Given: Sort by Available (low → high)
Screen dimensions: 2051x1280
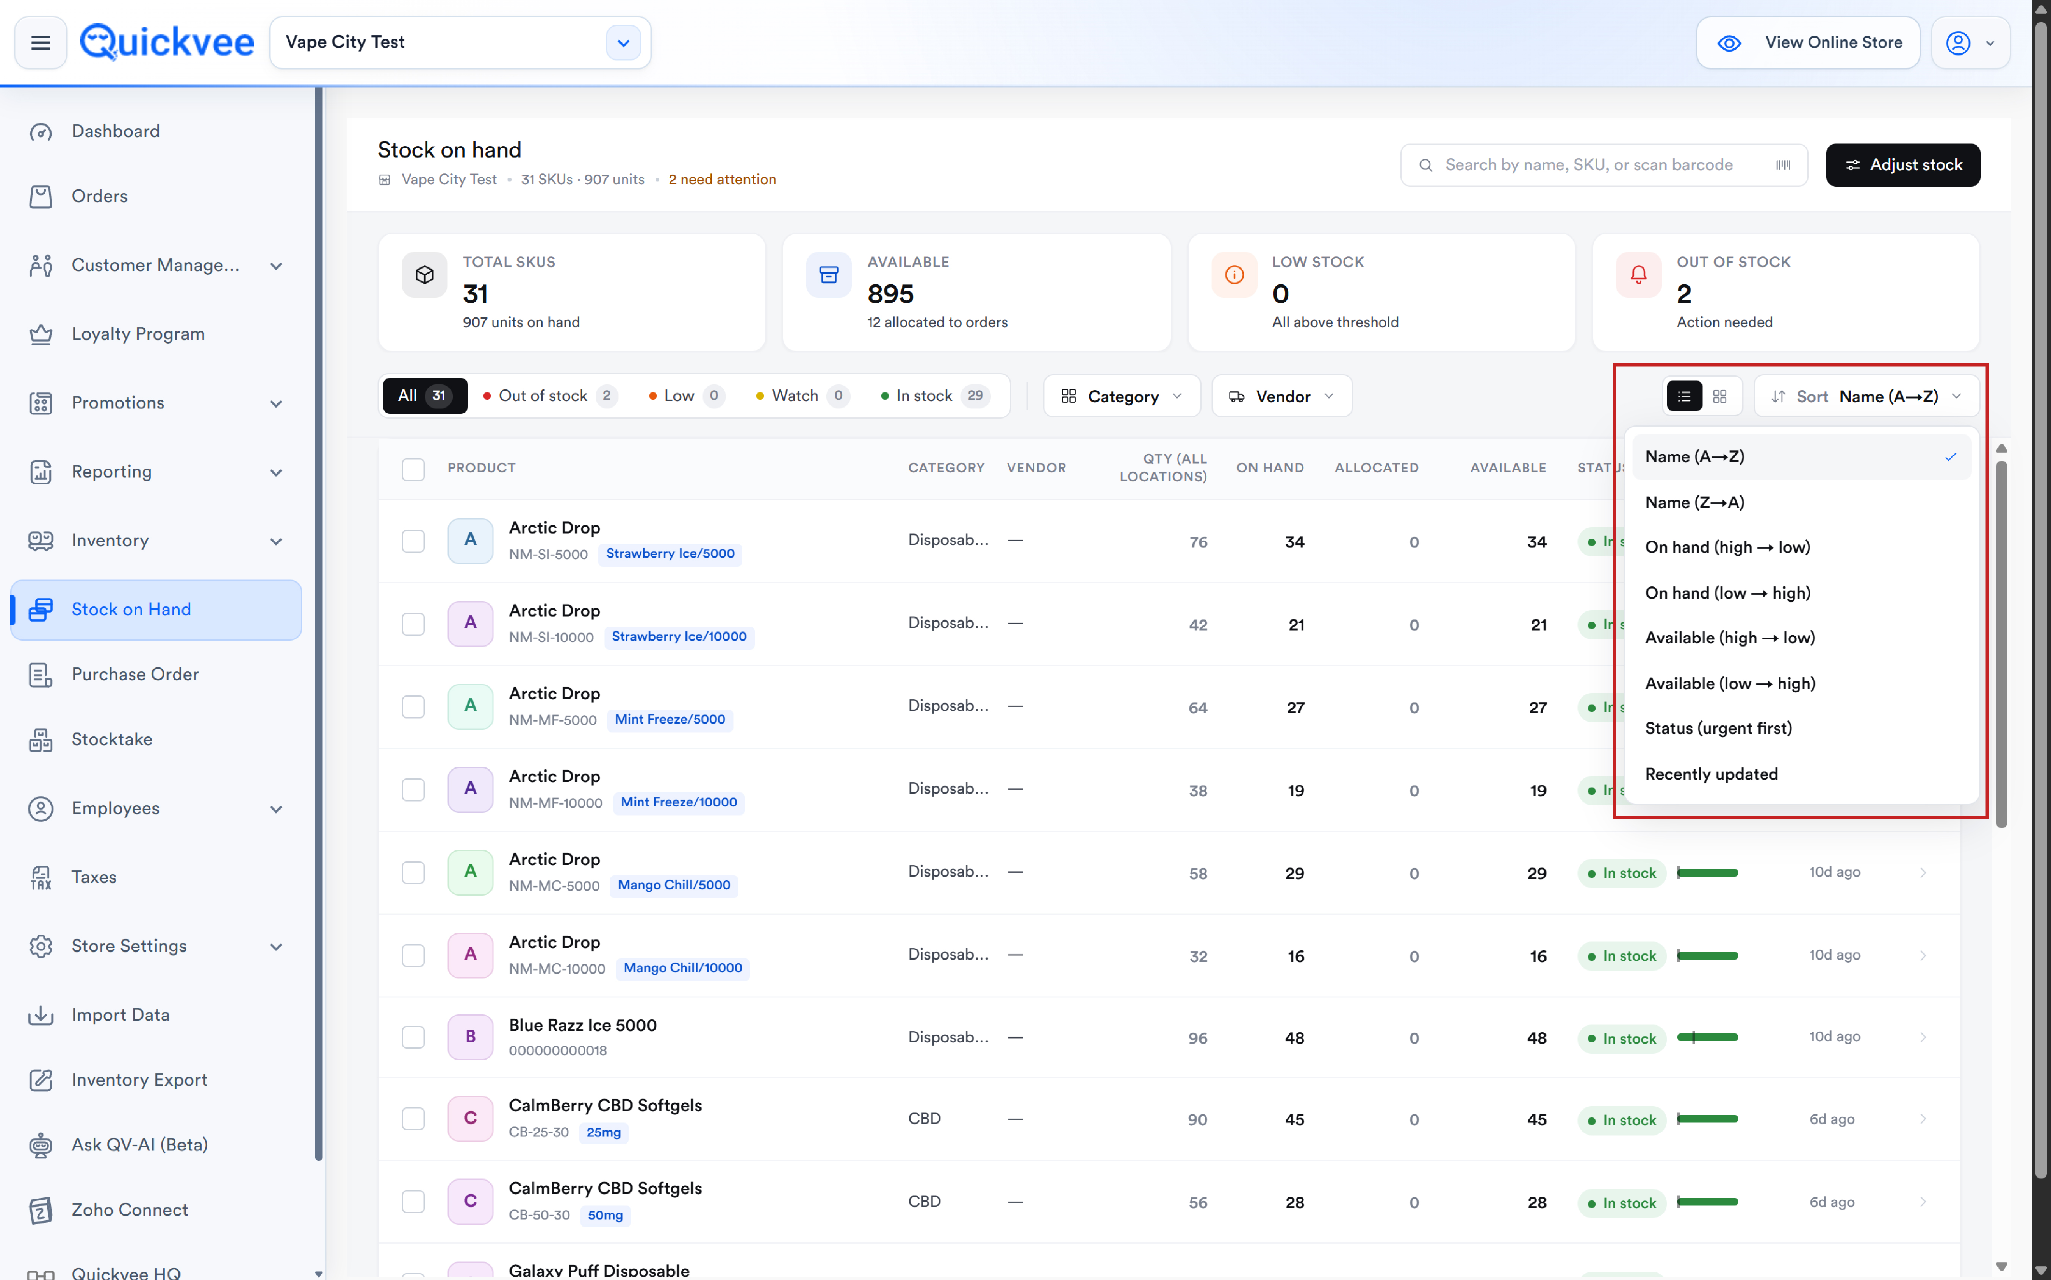Looking at the screenshot, I should click(x=1801, y=684).
